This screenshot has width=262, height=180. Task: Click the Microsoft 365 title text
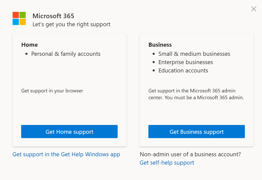53,16
